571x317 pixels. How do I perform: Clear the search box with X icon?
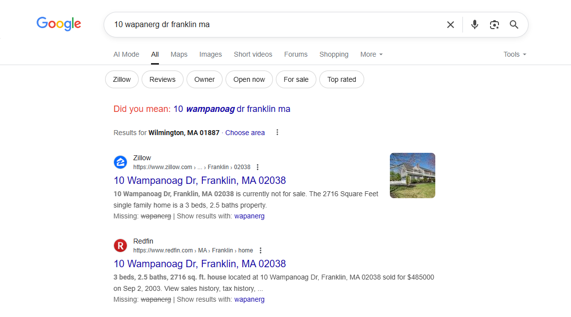(x=450, y=25)
